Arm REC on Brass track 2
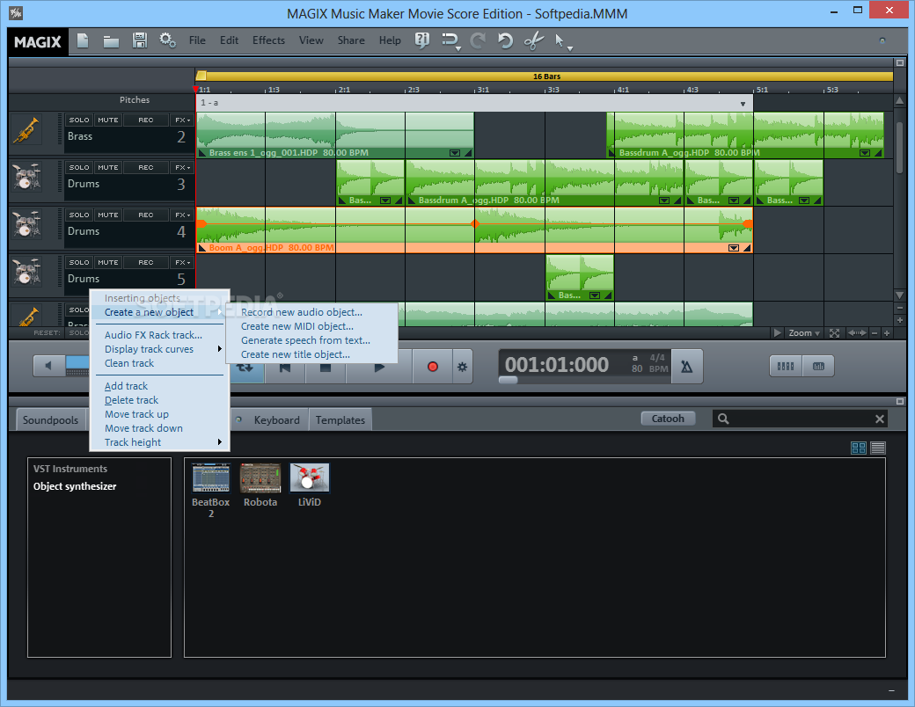 click(146, 120)
